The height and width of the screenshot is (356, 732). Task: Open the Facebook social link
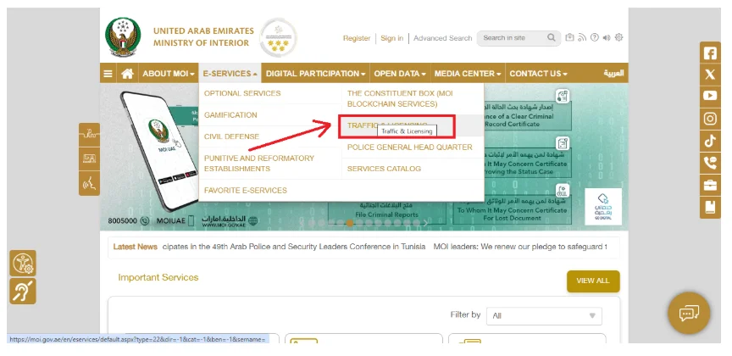710,53
